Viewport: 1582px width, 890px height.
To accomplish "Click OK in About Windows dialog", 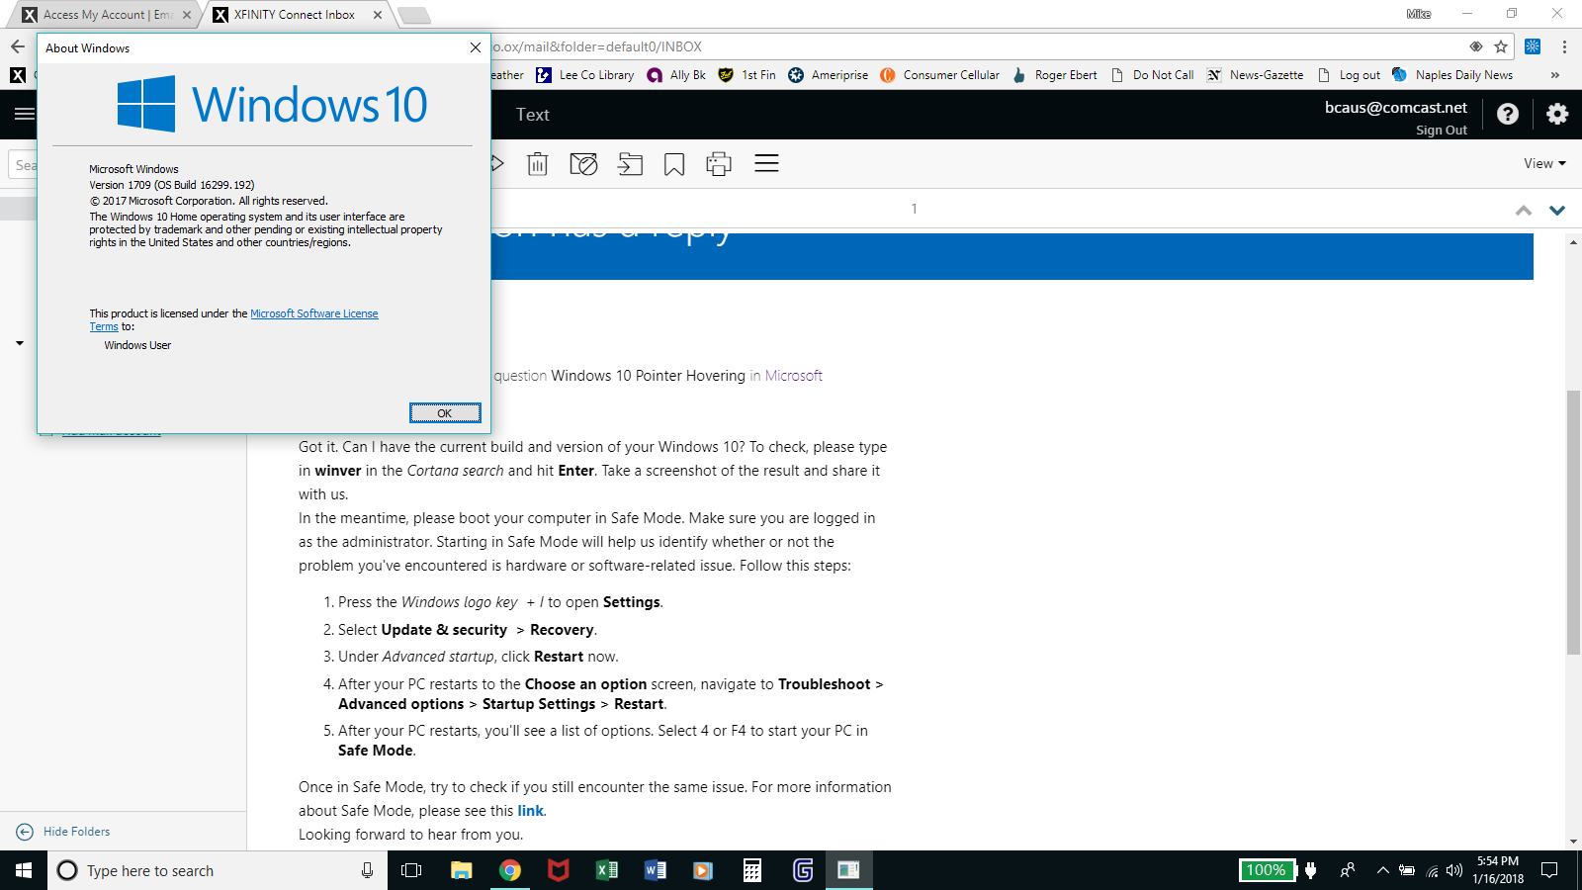I will coord(445,413).
